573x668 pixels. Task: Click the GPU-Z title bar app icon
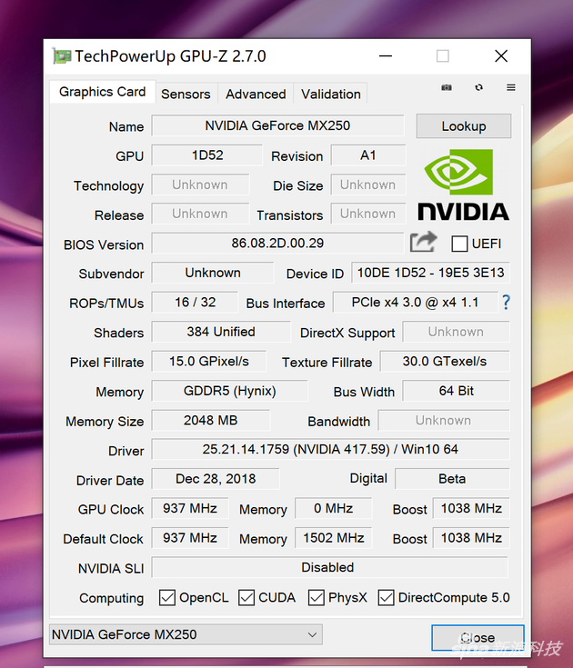pyautogui.click(x=62, y=56)
